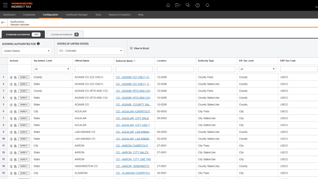Image resolution: width=318 pixels, height=179 pixels.
Task: Expand the CO - Colorado state dropdown
Action: click(90, 51)
